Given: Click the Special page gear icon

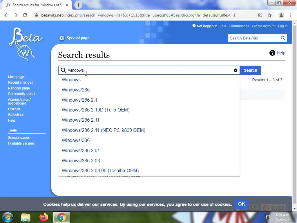Looking at the screenshot, I should (x=62, y=38).
